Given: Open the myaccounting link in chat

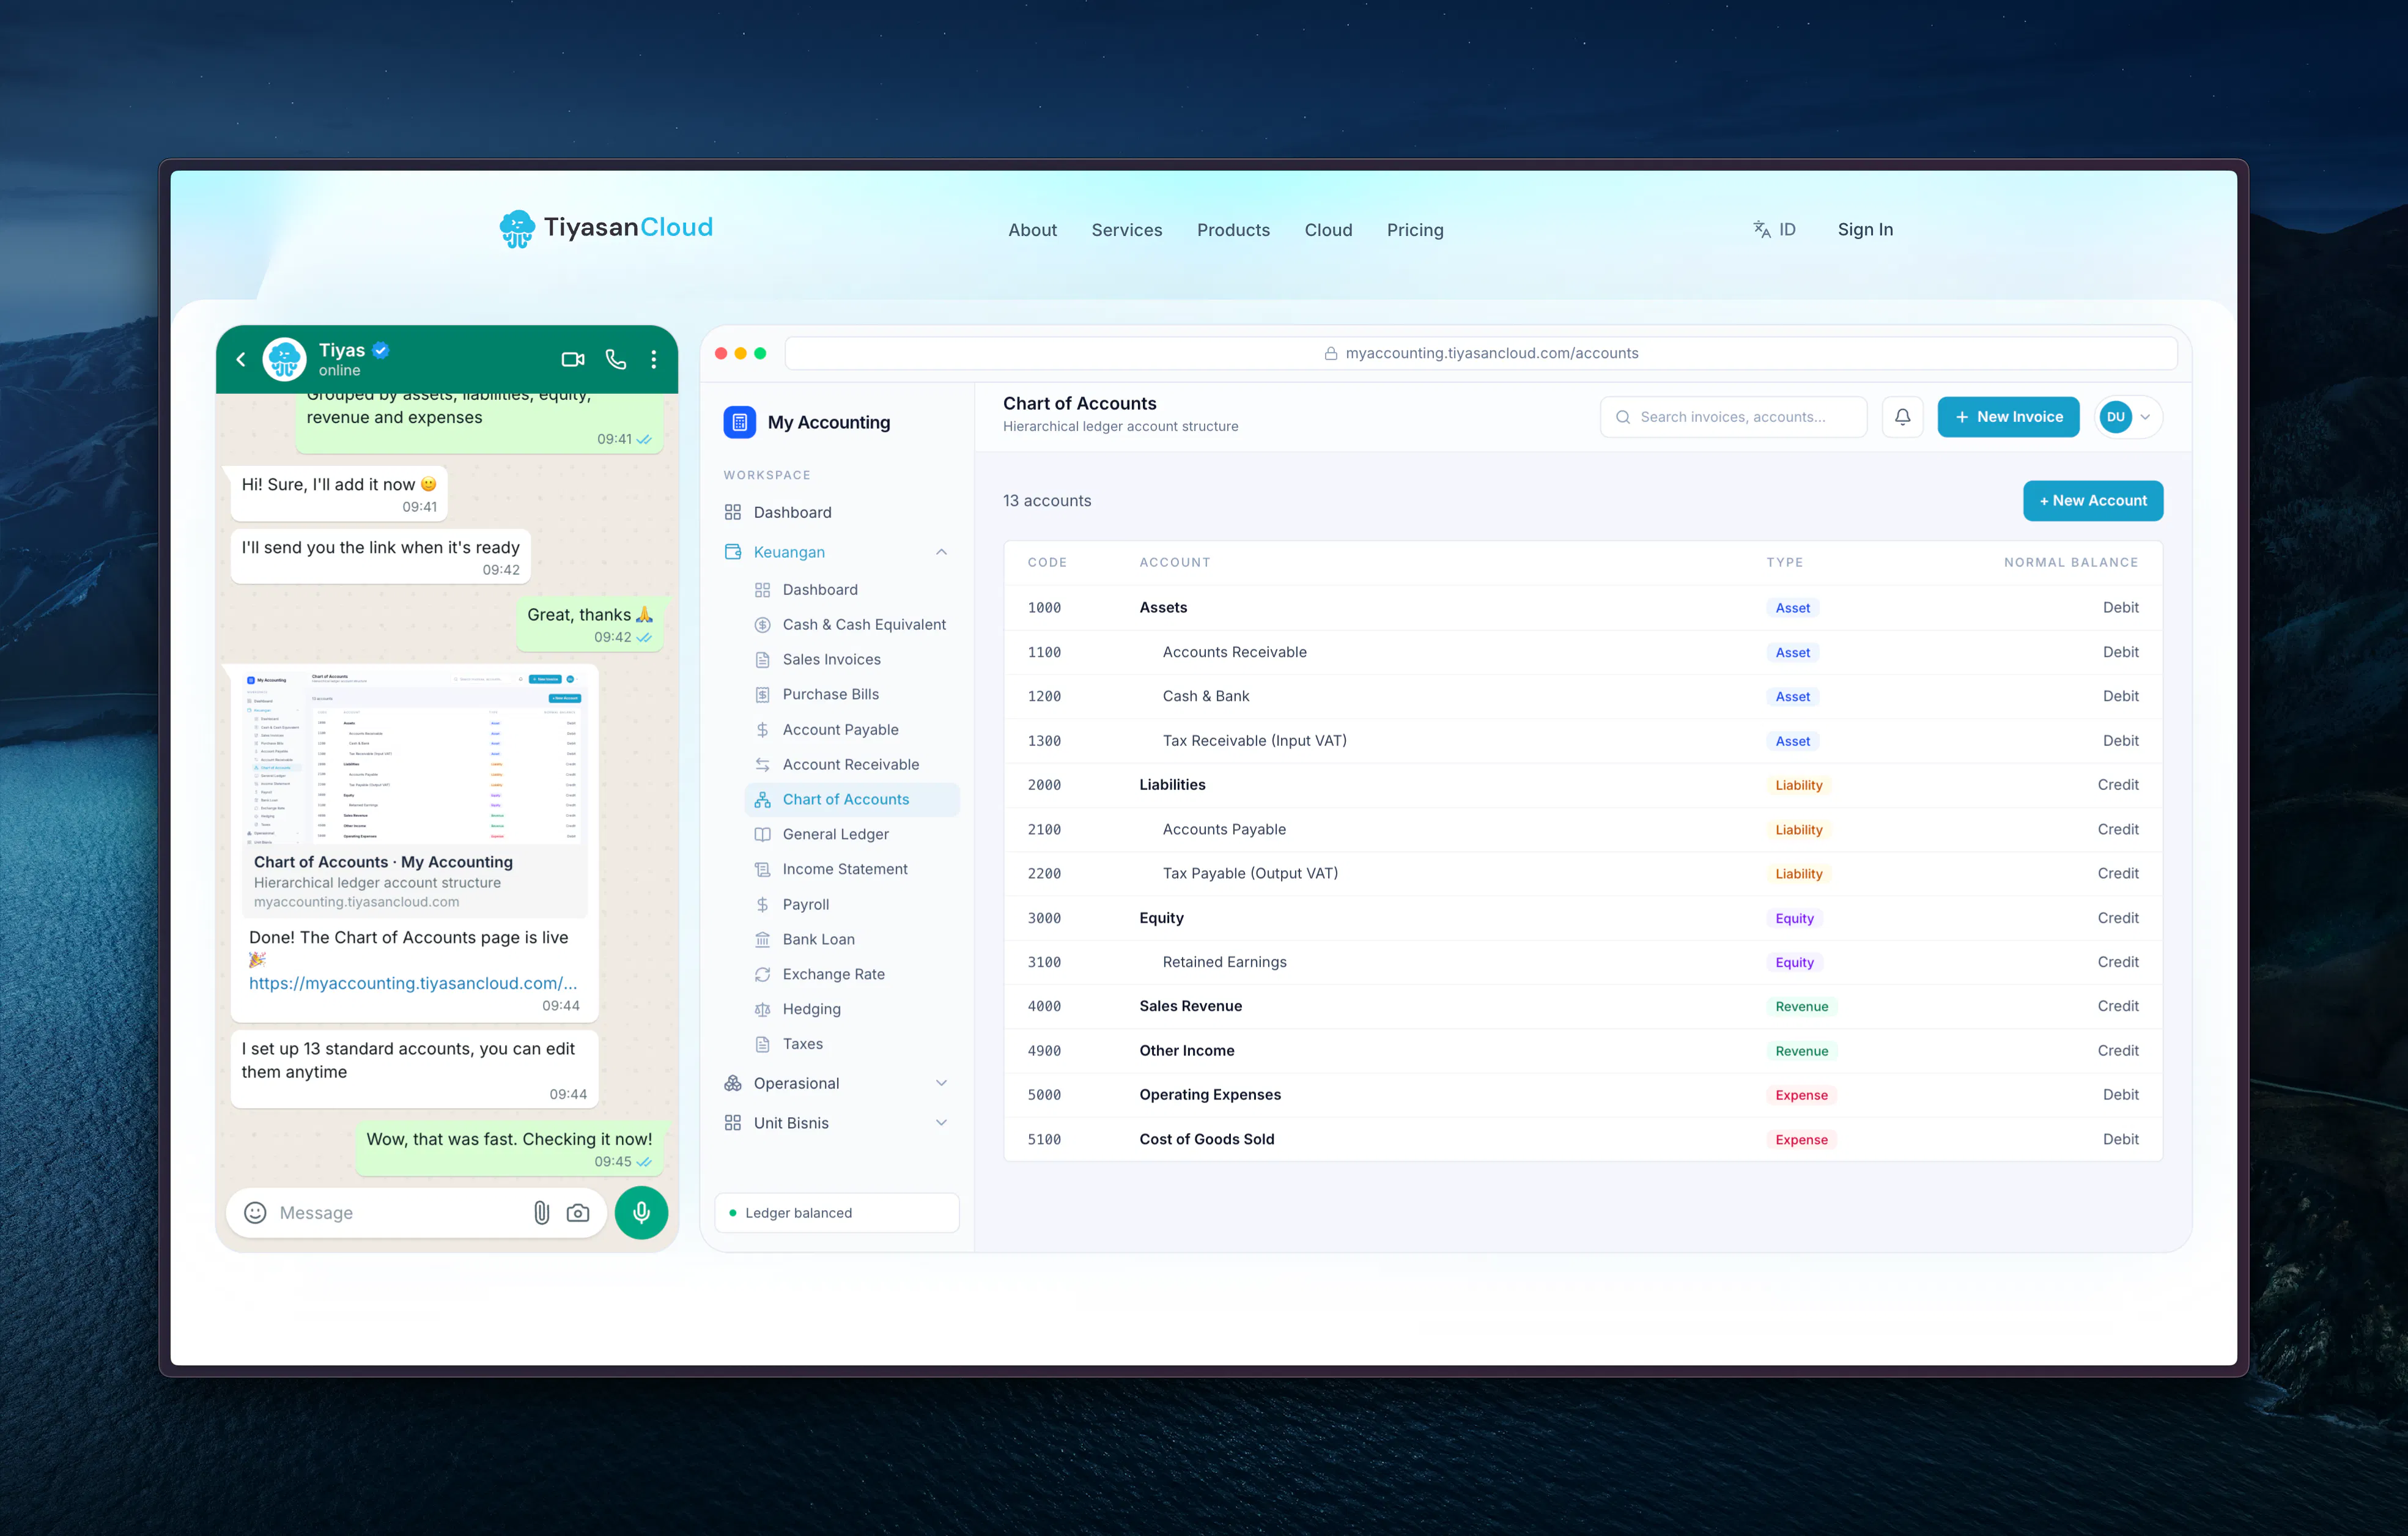Looking at the screenshot, I should (x=413, y=983).
